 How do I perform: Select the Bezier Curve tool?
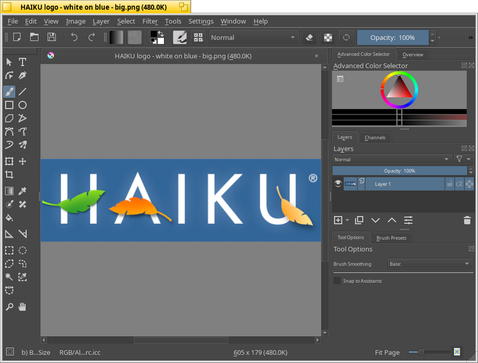[x=9, y=131]
